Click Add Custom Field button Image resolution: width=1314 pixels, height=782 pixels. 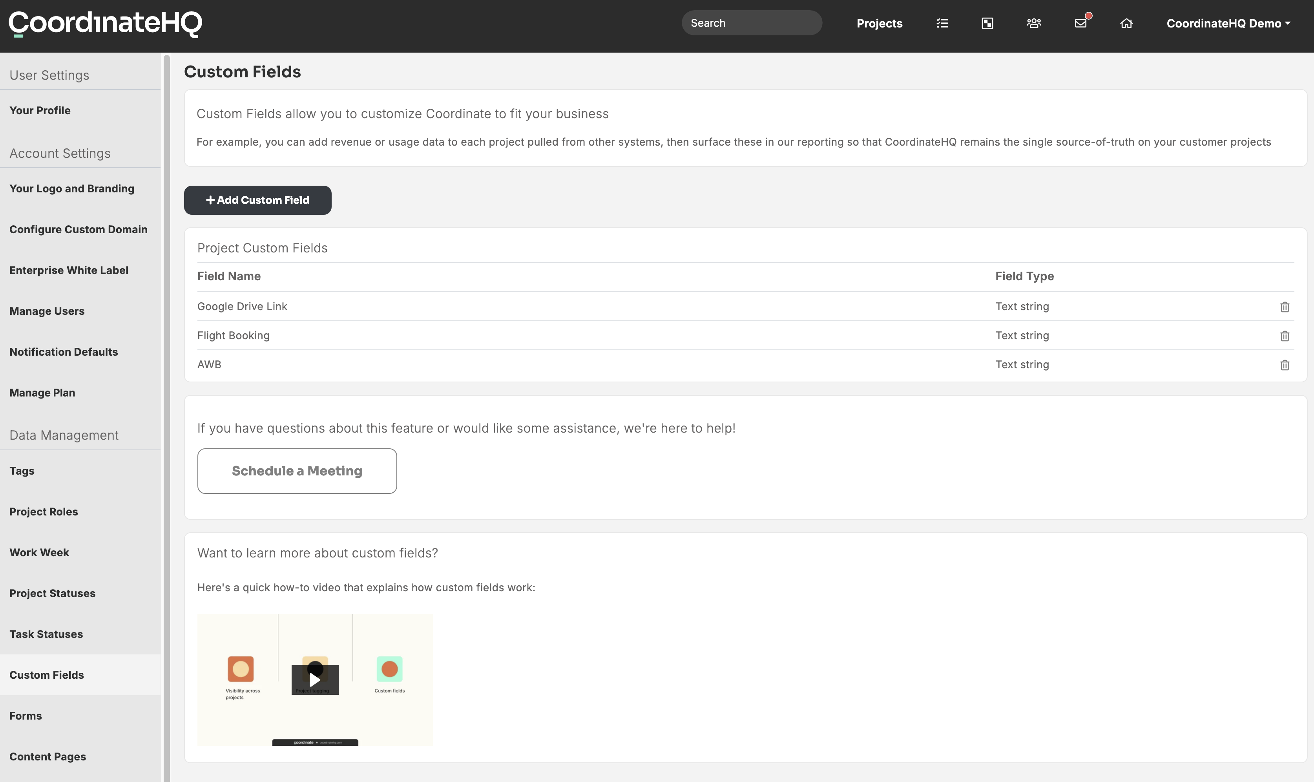coord(257,200)
